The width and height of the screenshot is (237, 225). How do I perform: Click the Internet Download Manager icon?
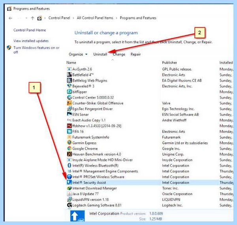point(69,188)
